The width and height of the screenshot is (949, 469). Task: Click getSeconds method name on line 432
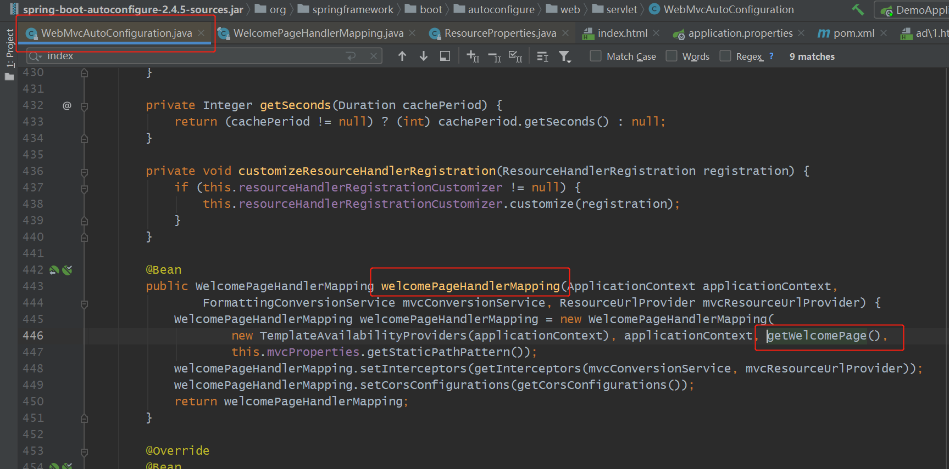295,105
